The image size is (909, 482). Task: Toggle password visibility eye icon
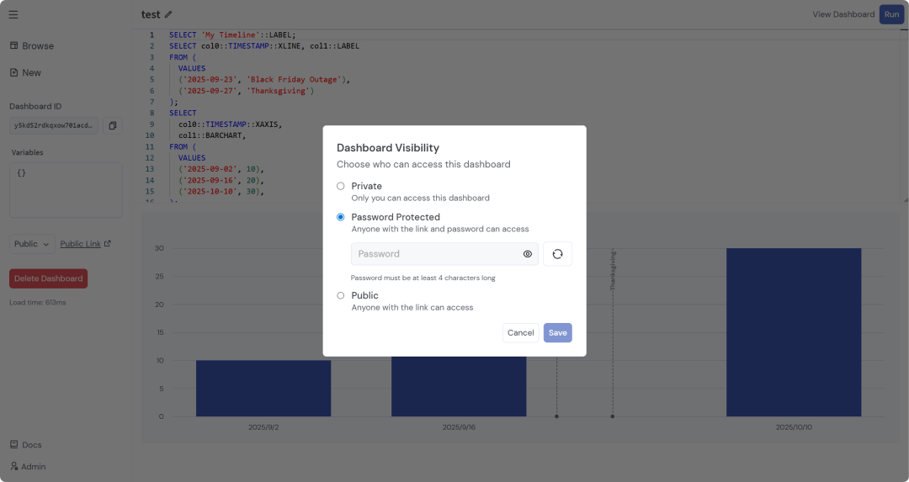pos(528,254)
